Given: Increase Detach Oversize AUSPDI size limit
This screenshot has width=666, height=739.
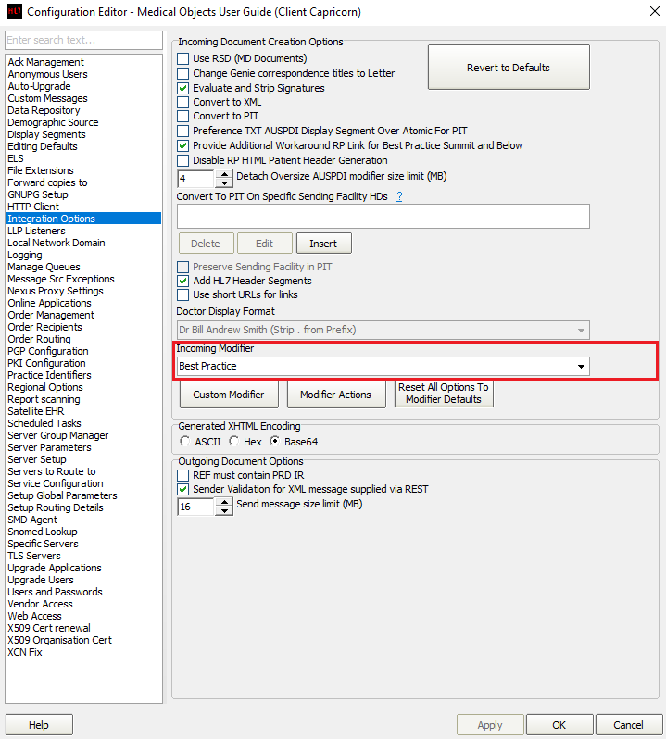Looking at the screenshot, I should click(224, 174).
